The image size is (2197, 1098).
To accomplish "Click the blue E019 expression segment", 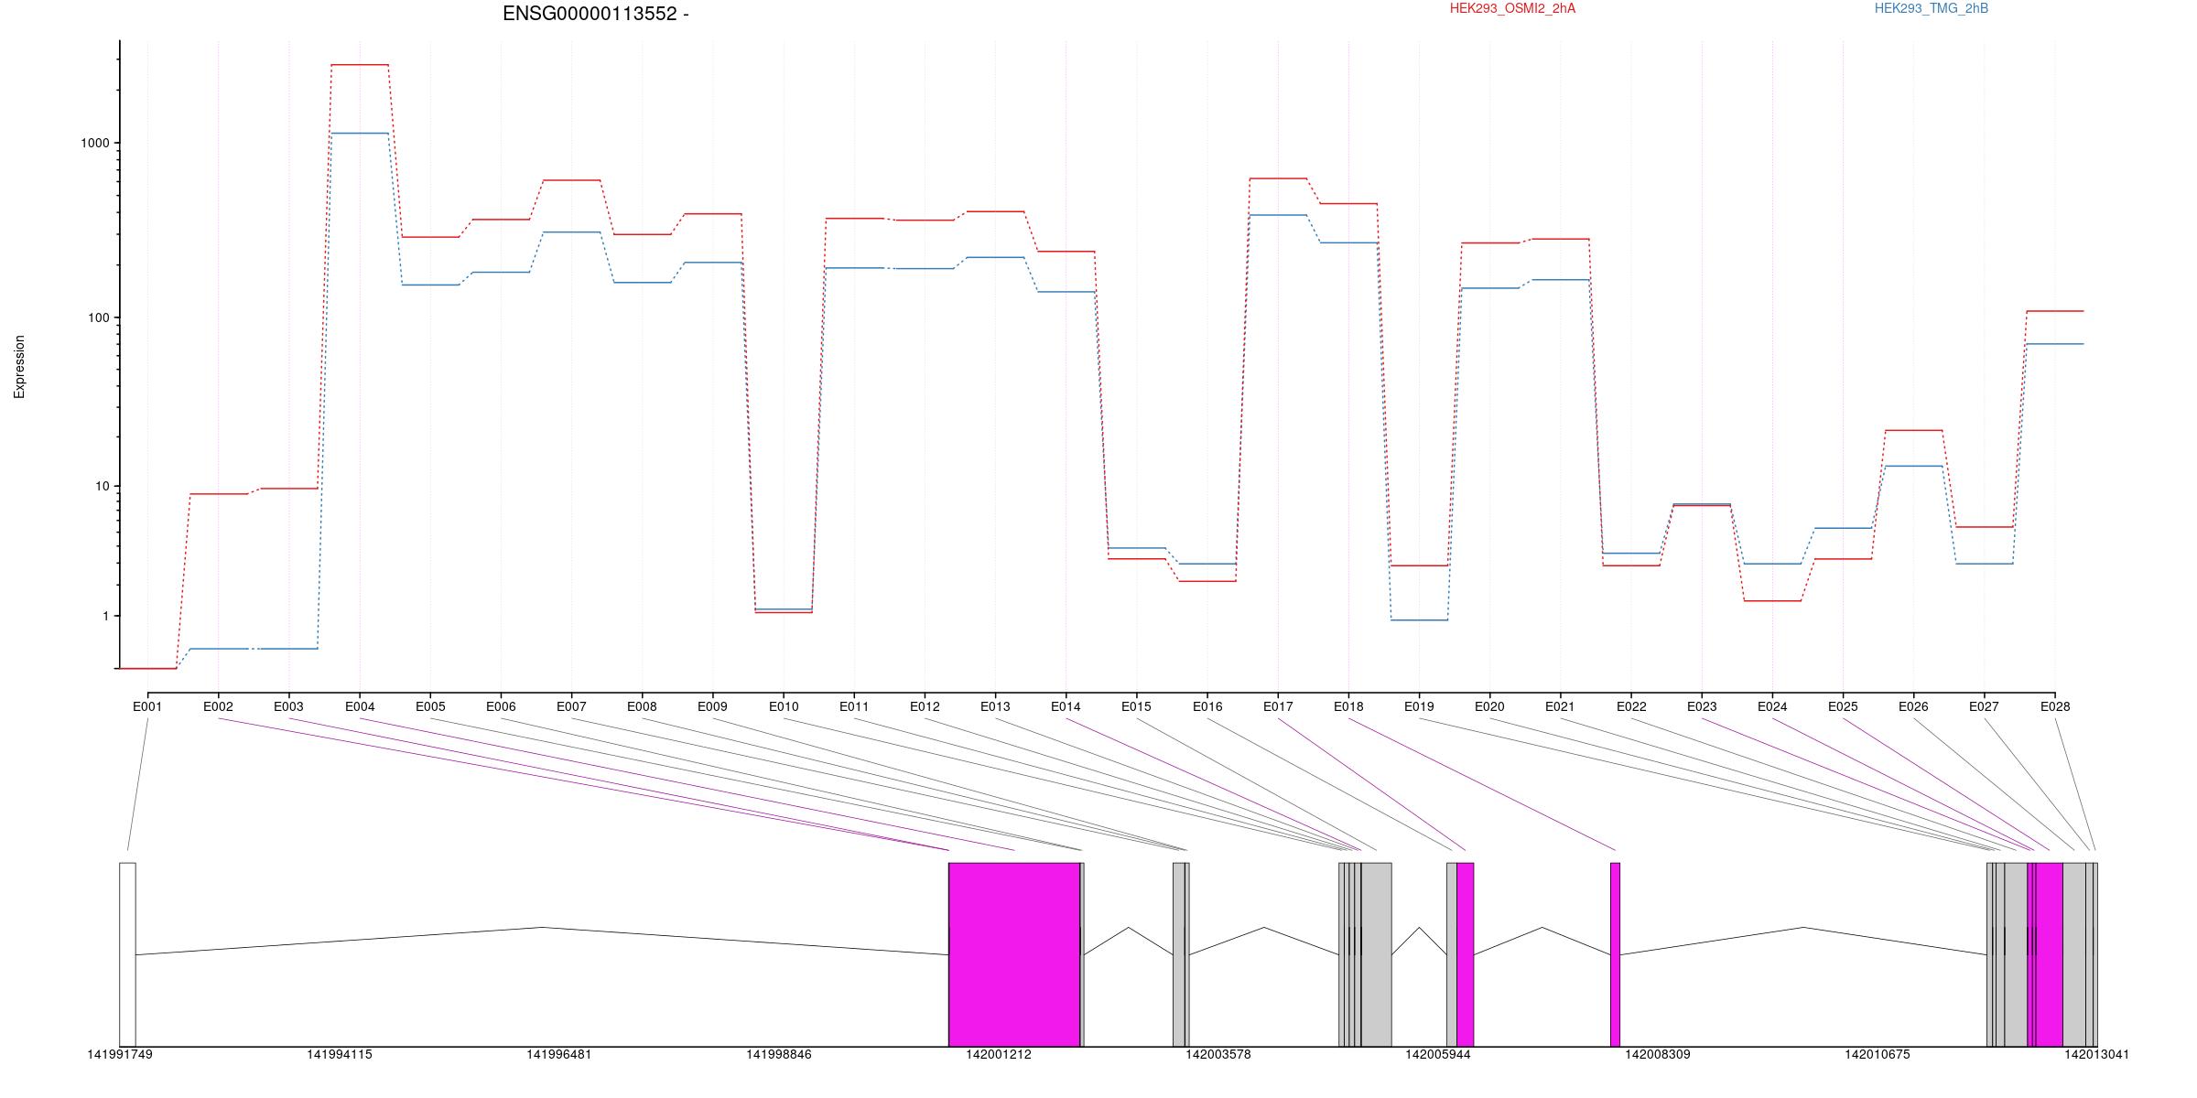I will (1419, 620).
